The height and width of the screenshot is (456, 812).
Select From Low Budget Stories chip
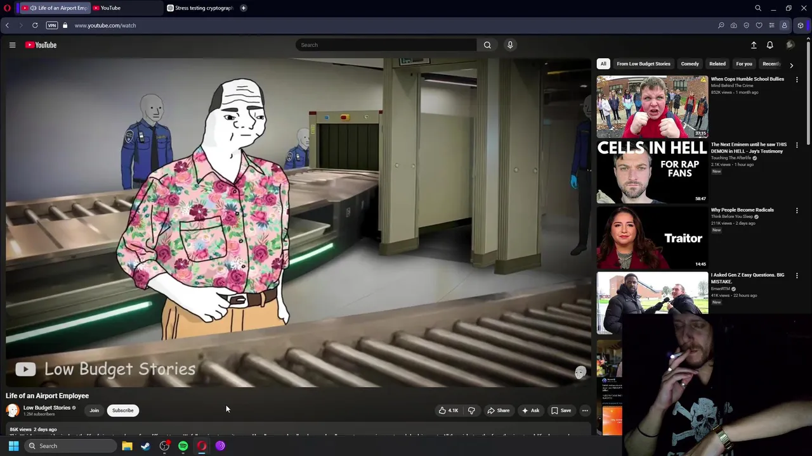tap(643, 64)
